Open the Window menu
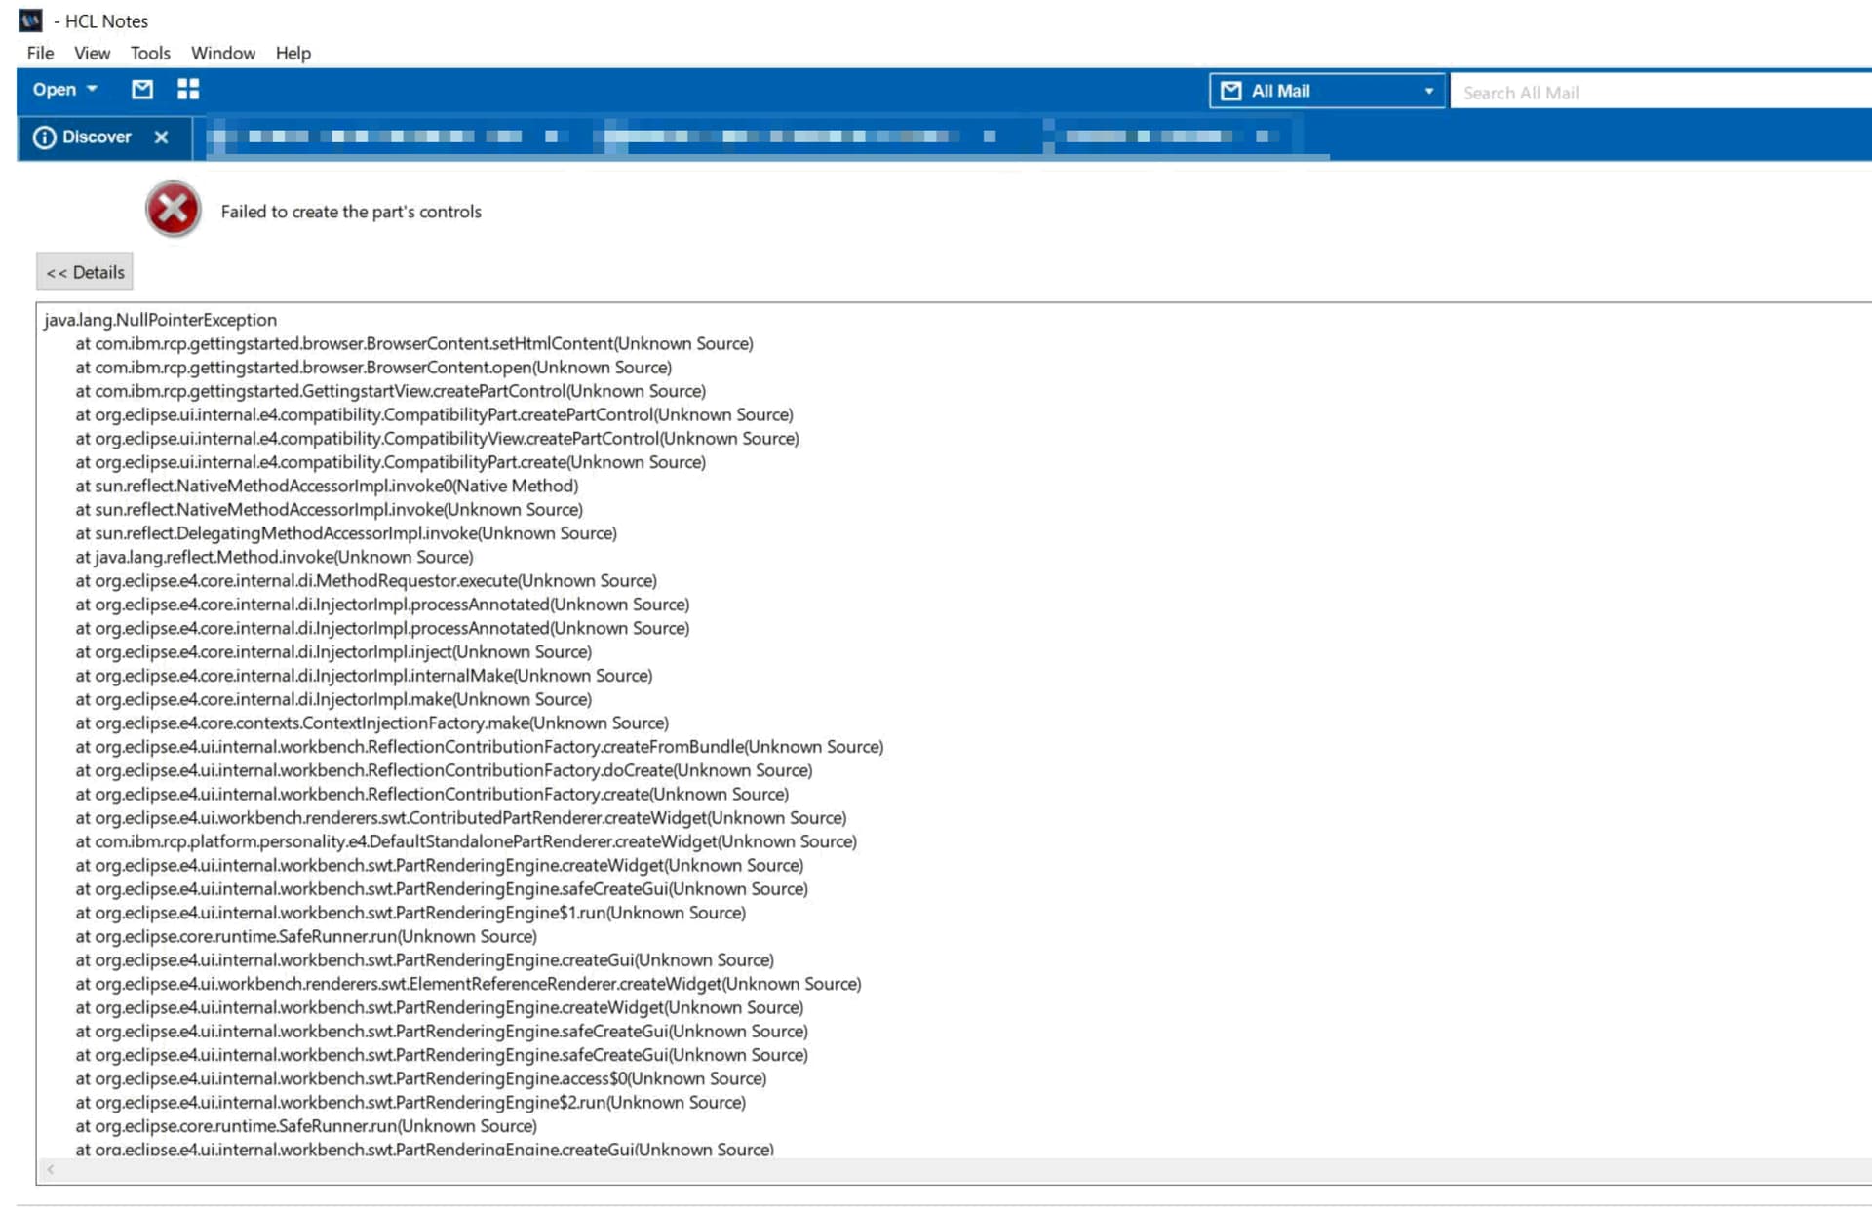The height and width of the screenshot is (1211, 1872). click(x=223, y=53)
